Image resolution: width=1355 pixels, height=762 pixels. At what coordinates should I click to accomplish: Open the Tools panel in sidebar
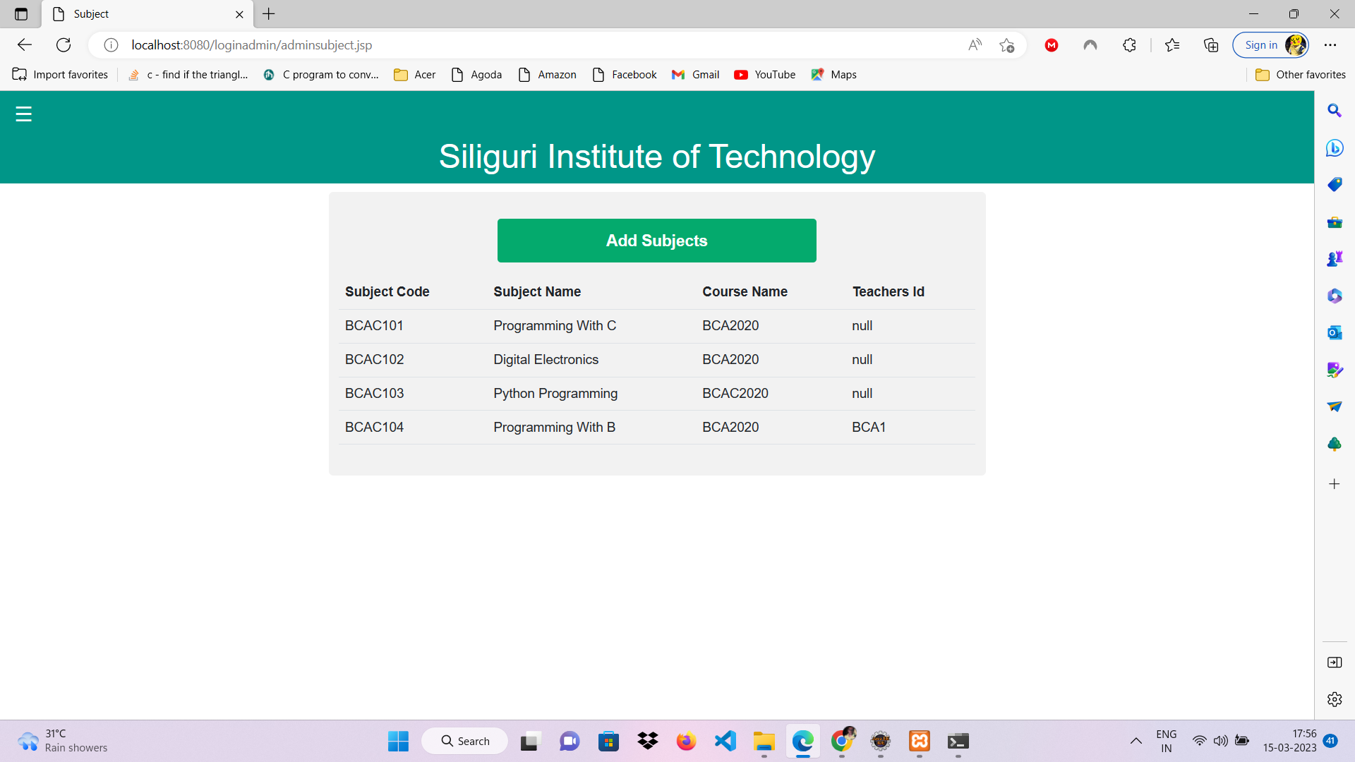(1335, 222)
